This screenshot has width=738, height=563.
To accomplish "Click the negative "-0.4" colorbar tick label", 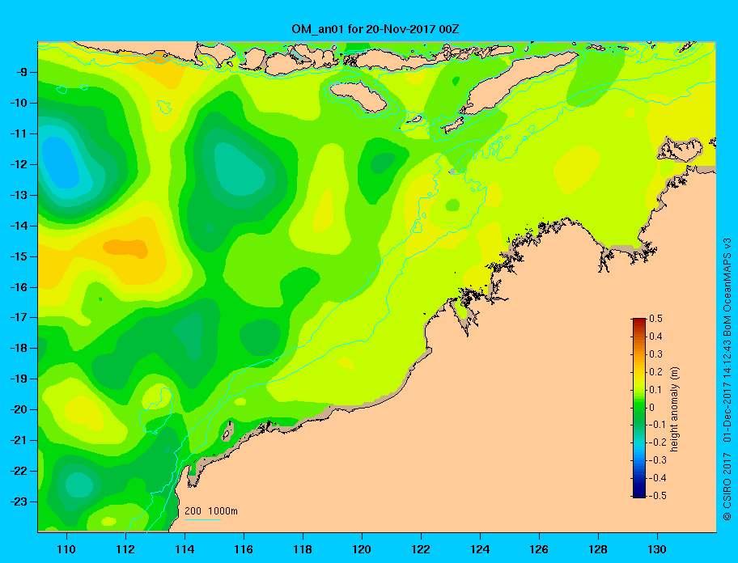I will (658, 478).
